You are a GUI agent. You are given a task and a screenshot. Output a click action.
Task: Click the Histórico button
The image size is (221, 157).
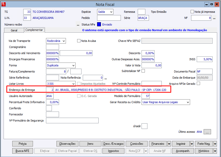pyautogui.click(x=204, y=151)
